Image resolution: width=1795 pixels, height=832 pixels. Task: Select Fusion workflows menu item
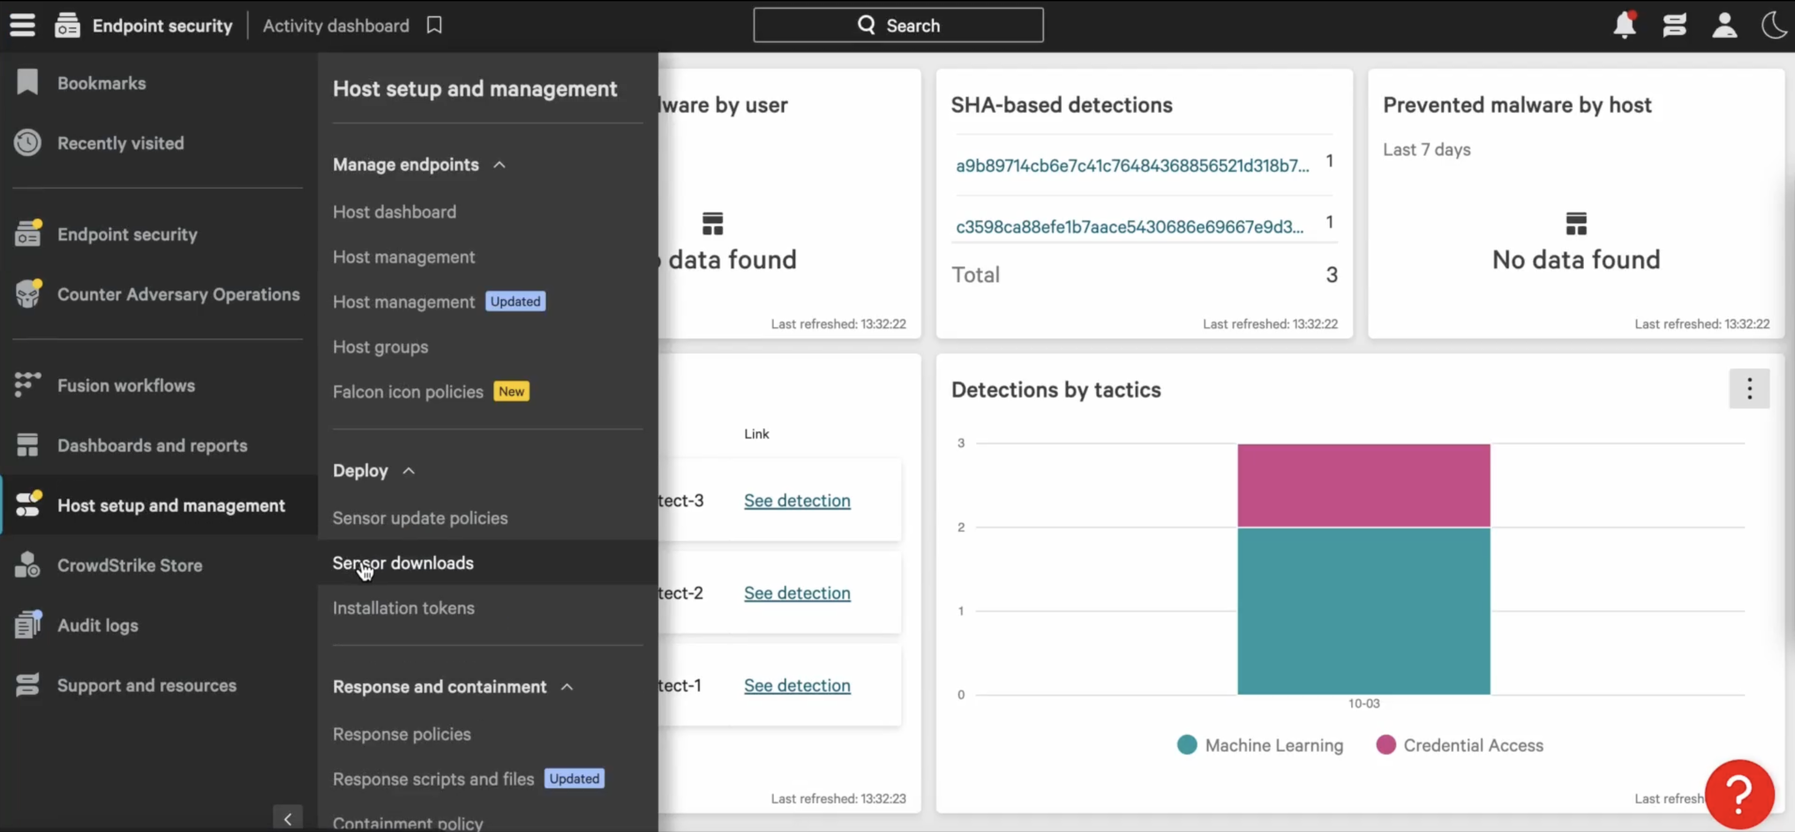tap(126, 385)
